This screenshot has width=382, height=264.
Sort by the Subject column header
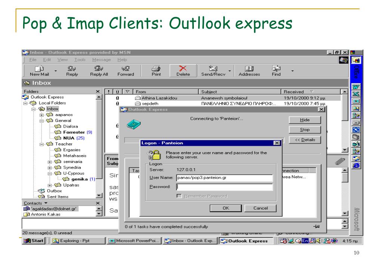240,92
